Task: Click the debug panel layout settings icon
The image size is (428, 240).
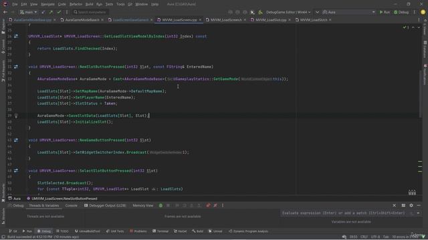Action: coord(403,205)
